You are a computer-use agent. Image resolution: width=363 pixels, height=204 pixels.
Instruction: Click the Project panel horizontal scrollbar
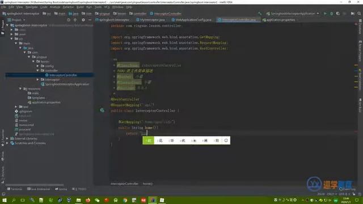point(35,185)
